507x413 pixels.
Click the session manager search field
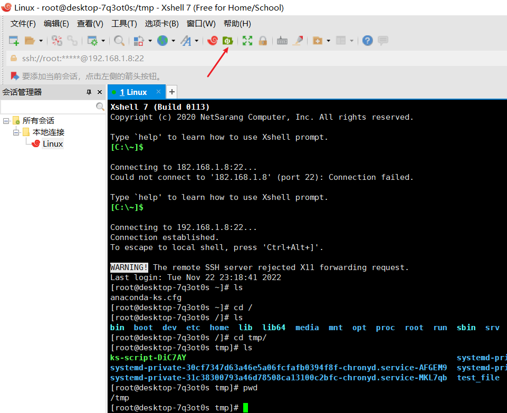[49, 107]
